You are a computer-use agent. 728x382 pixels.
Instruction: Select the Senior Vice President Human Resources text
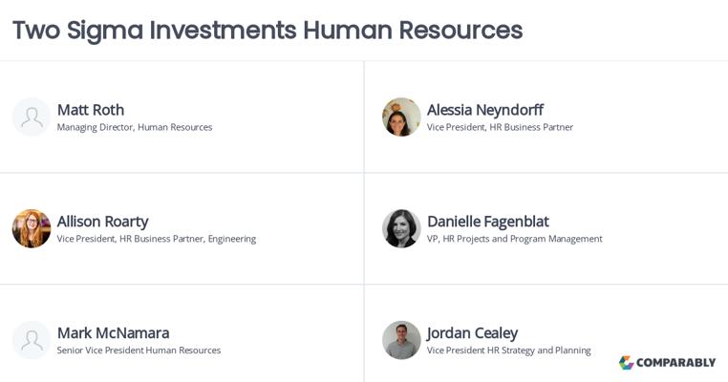point(139,350)
